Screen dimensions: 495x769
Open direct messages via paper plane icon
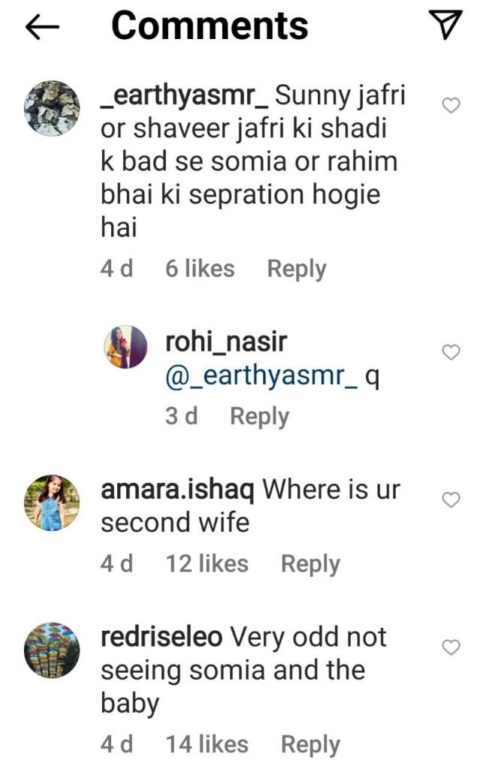pos(449,26)
